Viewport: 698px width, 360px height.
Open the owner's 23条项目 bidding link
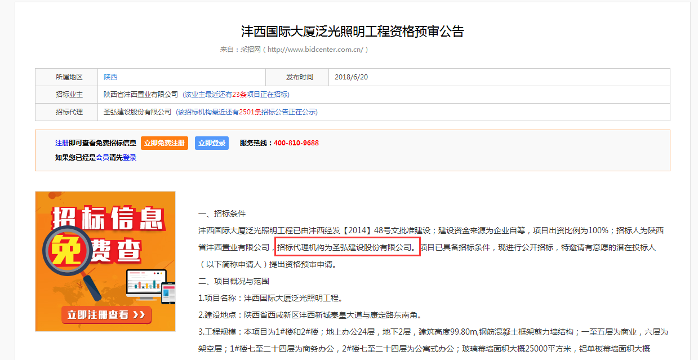(235, 95)
